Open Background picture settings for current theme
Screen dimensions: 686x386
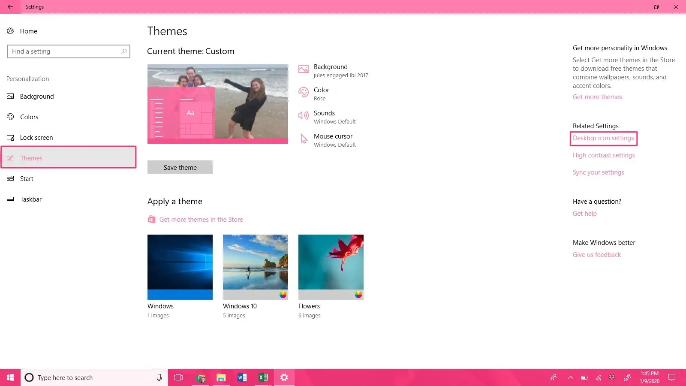(333, 70)
